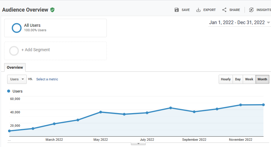Click the green verified shield icon
271x147 pixels.
point(52,10)
